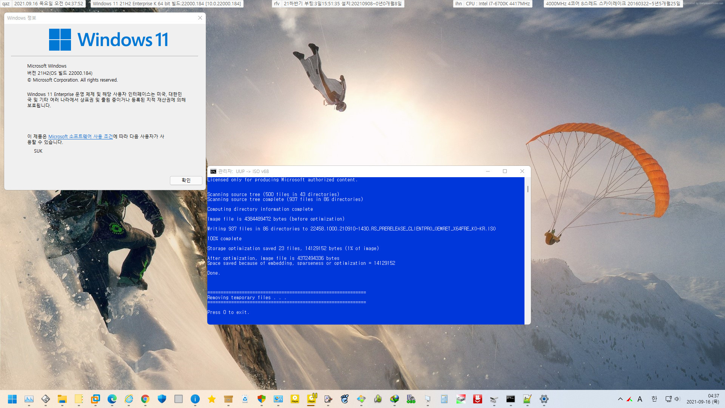This screenshot has width=725, height=408.
Task: Click the console window scrollbar thumb
Action: 528,189
